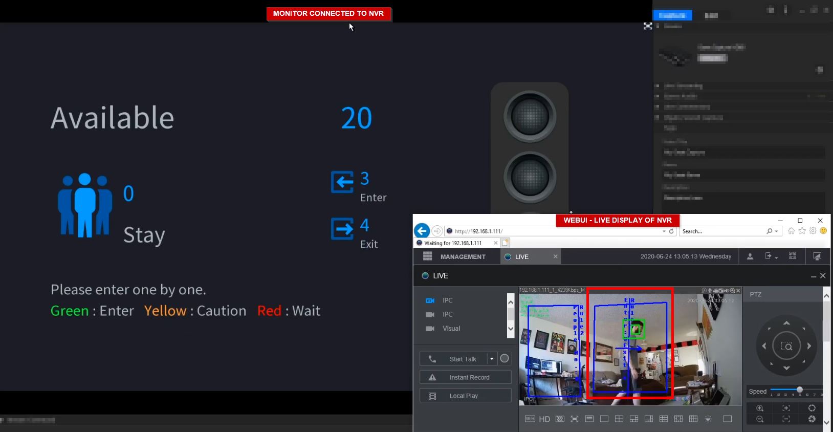Pan the PTZ camera right
Image resolution: width=833 pixels, height=432 pixels.
coord(809,346)
